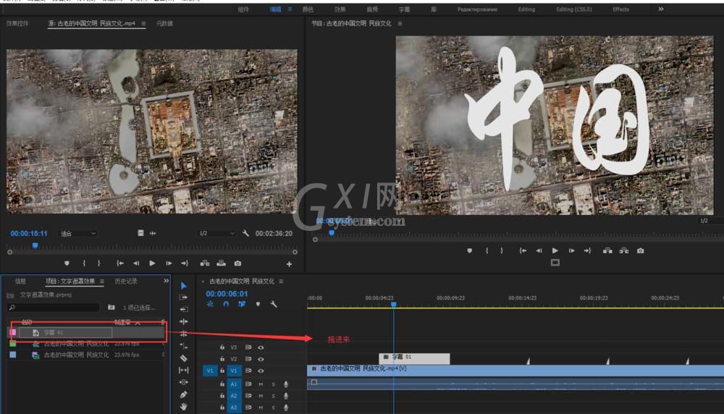Viewport: 724px width, 414px height.
Task: Open the 效果控件 effect controls tab
Action: [17, 24]
